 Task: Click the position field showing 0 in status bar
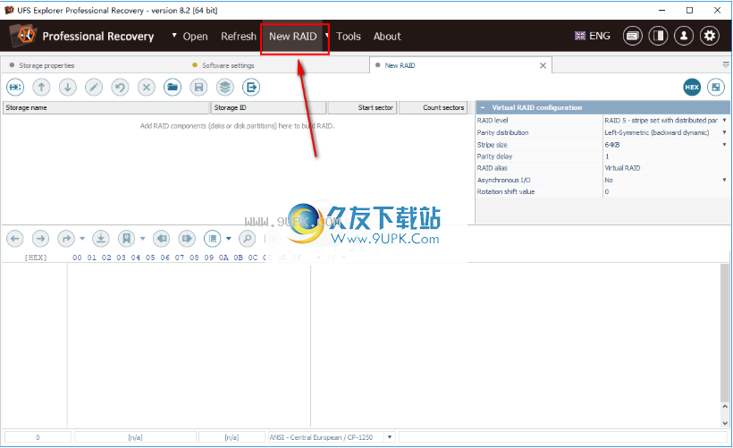coord(38,437)
